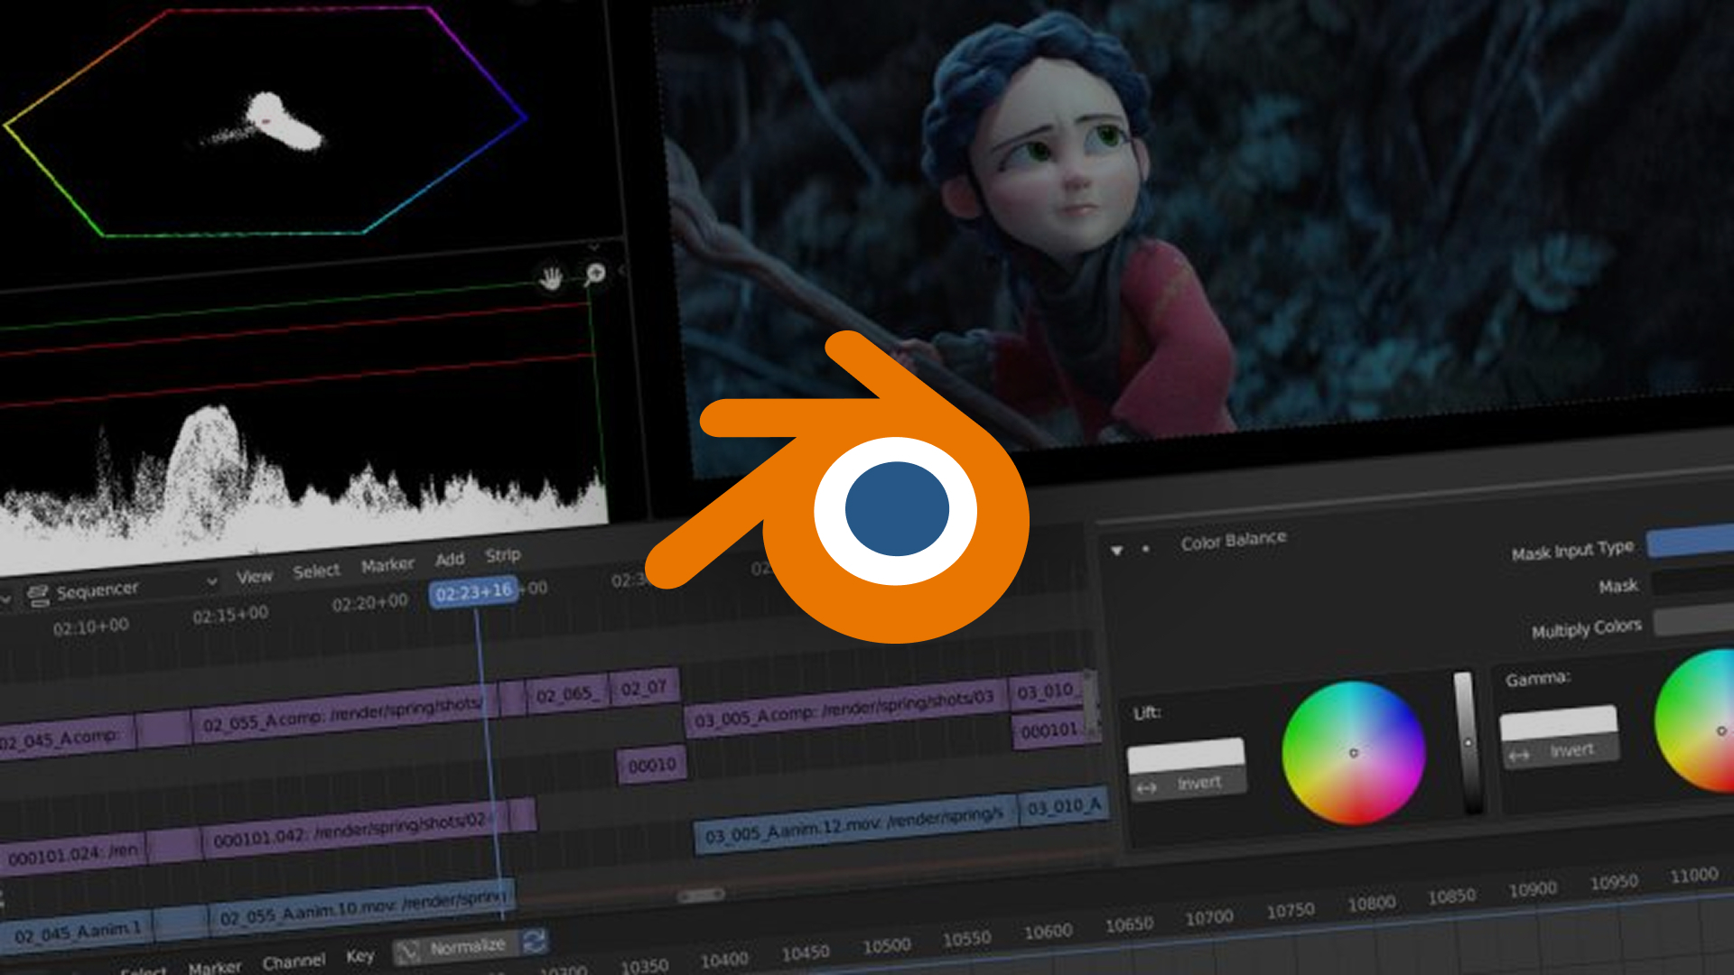
Task: Select the hand pan tool icon
Action: 550,279
